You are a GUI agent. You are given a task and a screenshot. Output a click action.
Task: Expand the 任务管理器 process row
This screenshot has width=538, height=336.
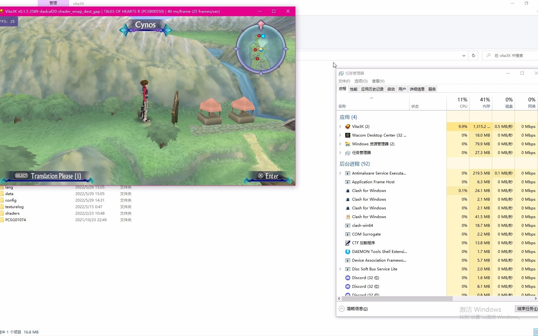[340, 153]
